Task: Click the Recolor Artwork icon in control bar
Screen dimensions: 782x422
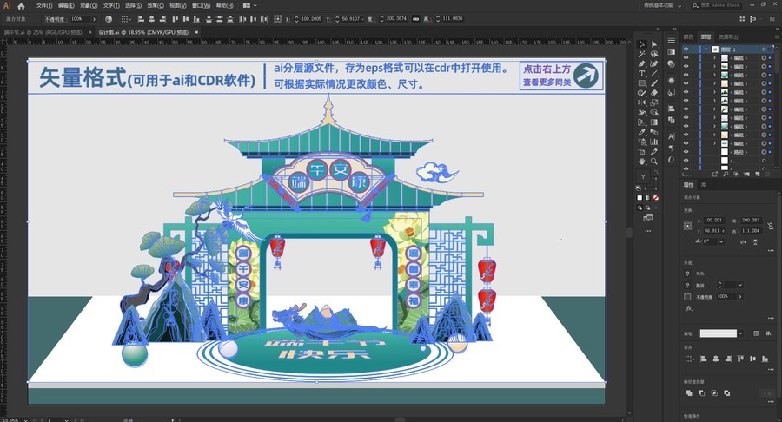Action: [x=109, y=19]
